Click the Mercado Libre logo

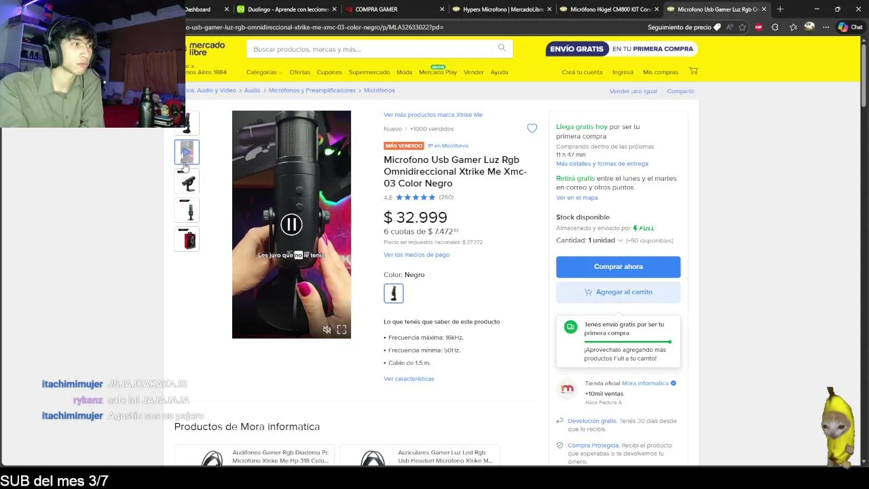pos(205,49)
